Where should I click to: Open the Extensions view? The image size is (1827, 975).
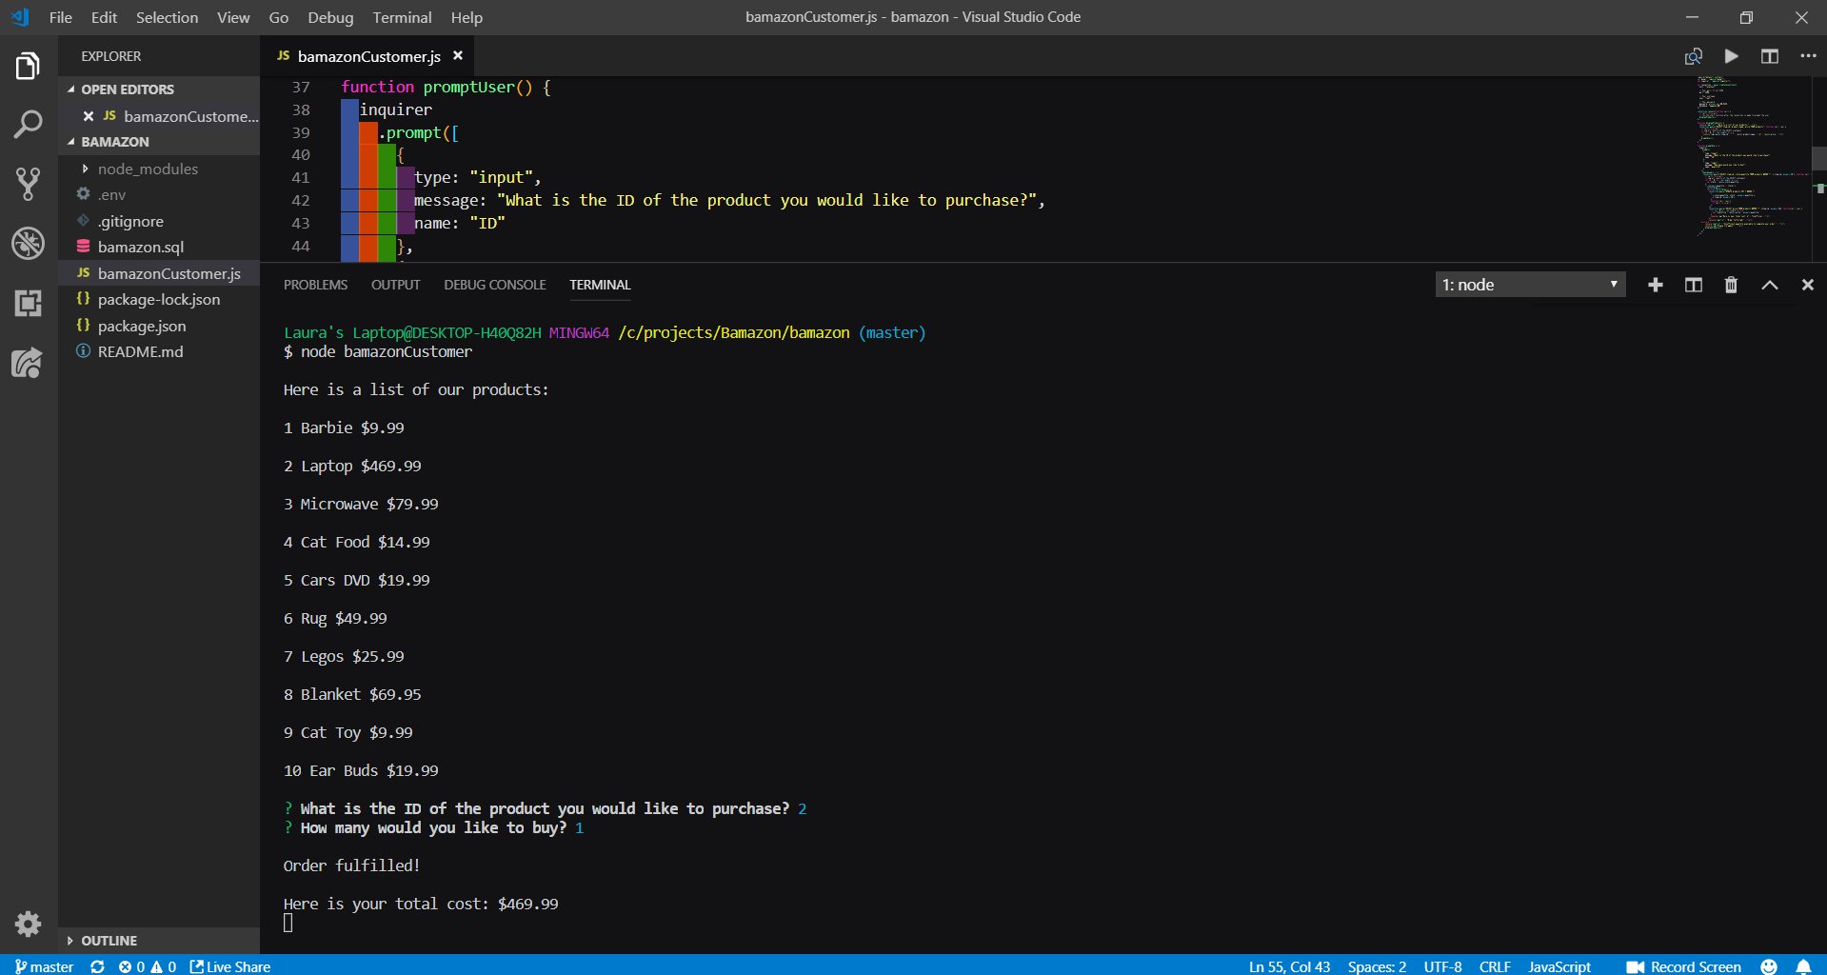click(x=28, y=303)
